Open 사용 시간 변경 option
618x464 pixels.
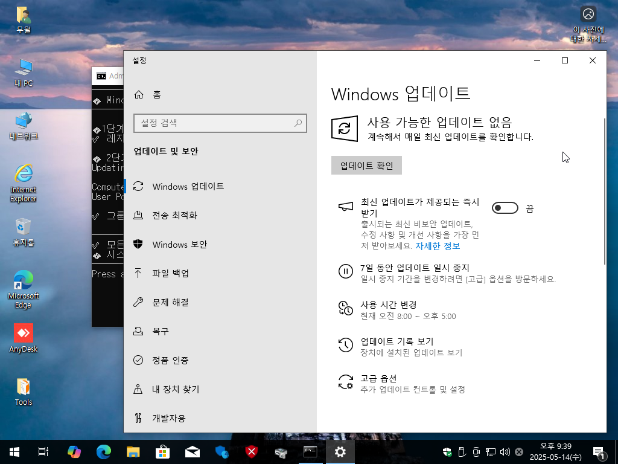click(397, 310)
